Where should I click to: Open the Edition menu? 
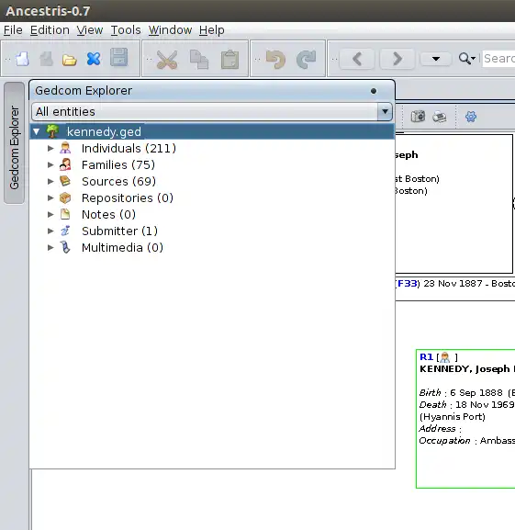(50, 30)
